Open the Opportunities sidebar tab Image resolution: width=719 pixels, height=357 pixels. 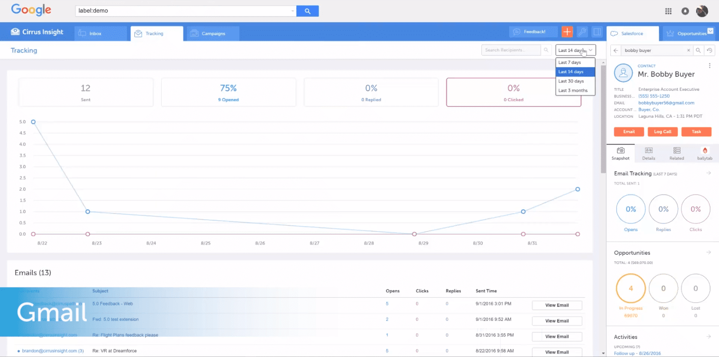click(689, 33)
